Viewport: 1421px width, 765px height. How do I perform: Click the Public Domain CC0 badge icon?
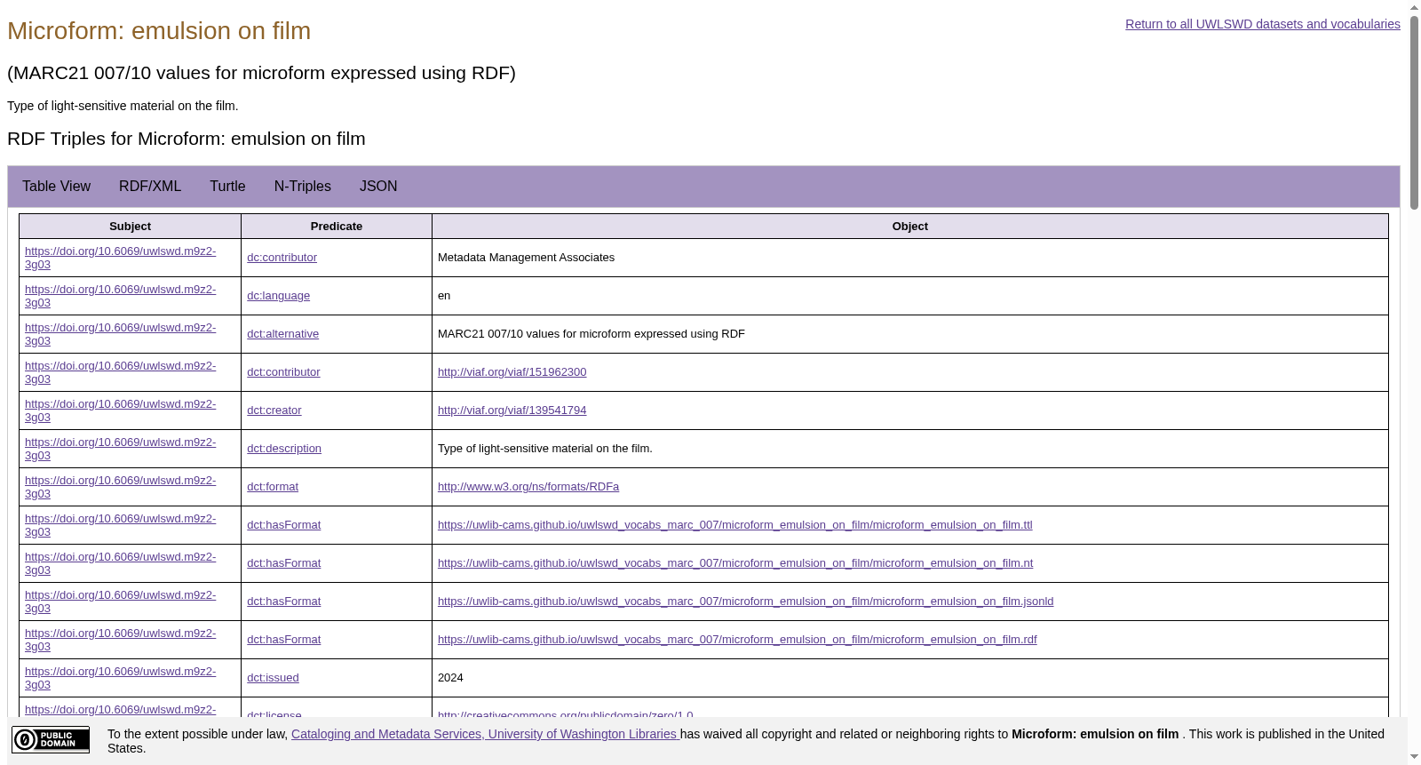pos(51,739)
